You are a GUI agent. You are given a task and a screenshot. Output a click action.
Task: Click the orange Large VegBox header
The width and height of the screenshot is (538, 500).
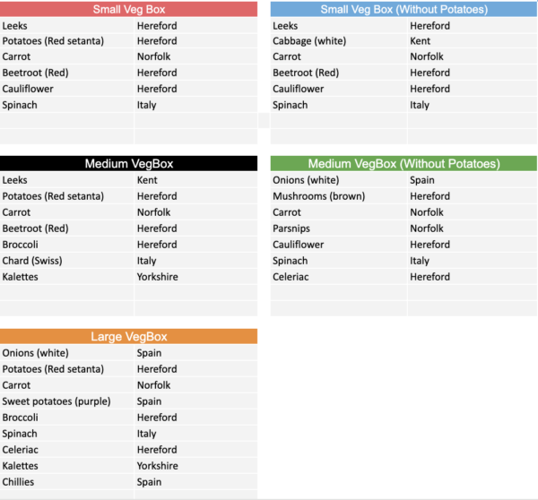point(128,337)
